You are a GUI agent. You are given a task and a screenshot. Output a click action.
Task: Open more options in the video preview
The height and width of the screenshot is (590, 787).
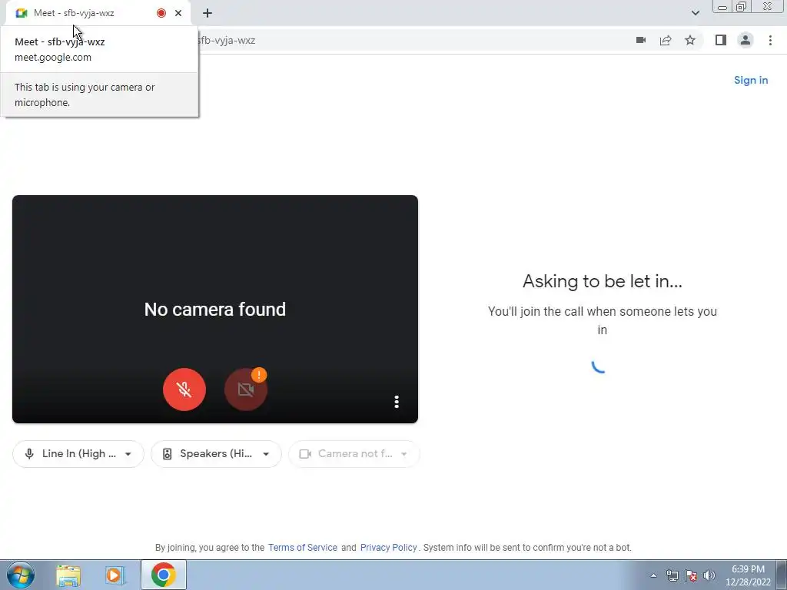coord(397,402)
